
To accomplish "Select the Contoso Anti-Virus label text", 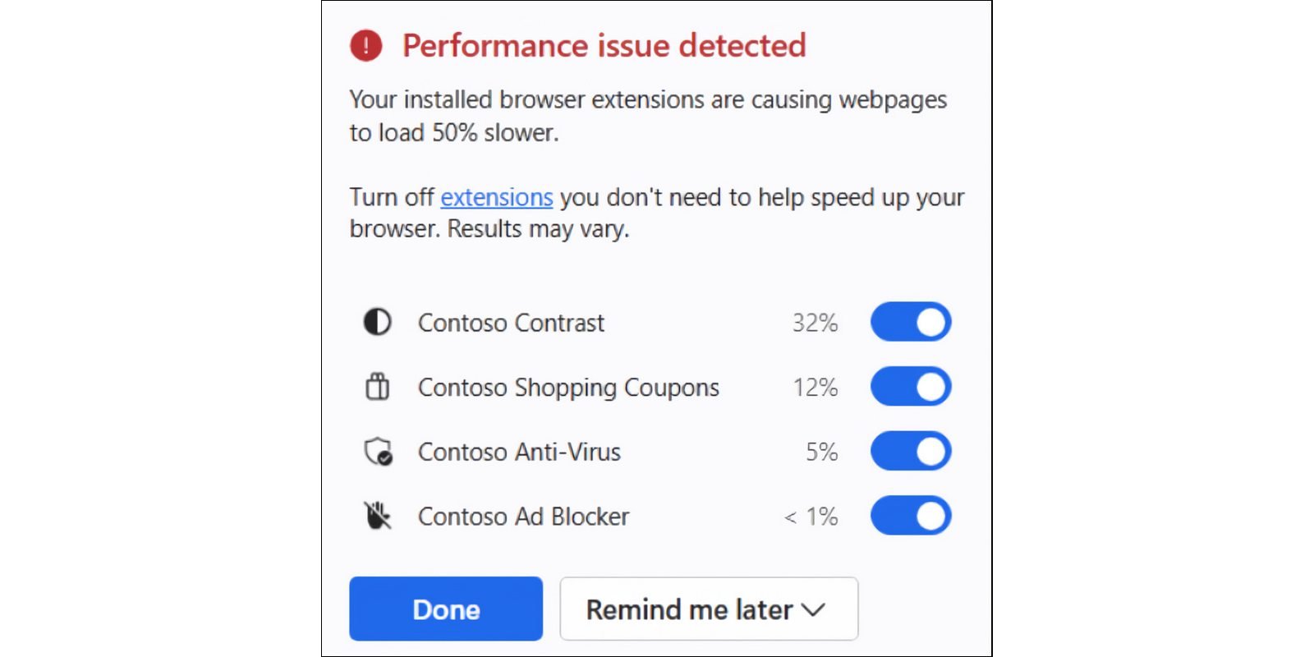I will tap(519, 451).
